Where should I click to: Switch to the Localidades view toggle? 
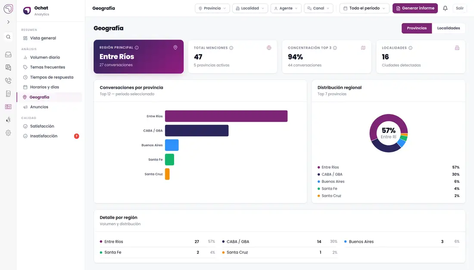click(449, 28)
